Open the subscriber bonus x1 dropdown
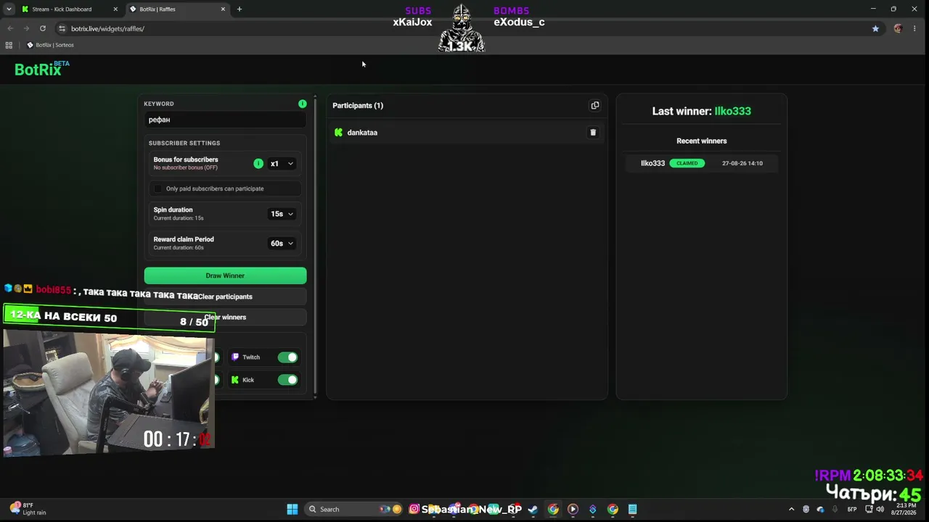 pos(282,164)
